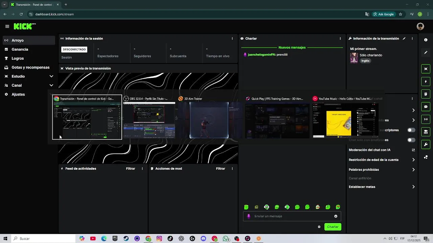Reload the dashboard page
Viewport: 433px width, 243px height.
click(21, 14)
